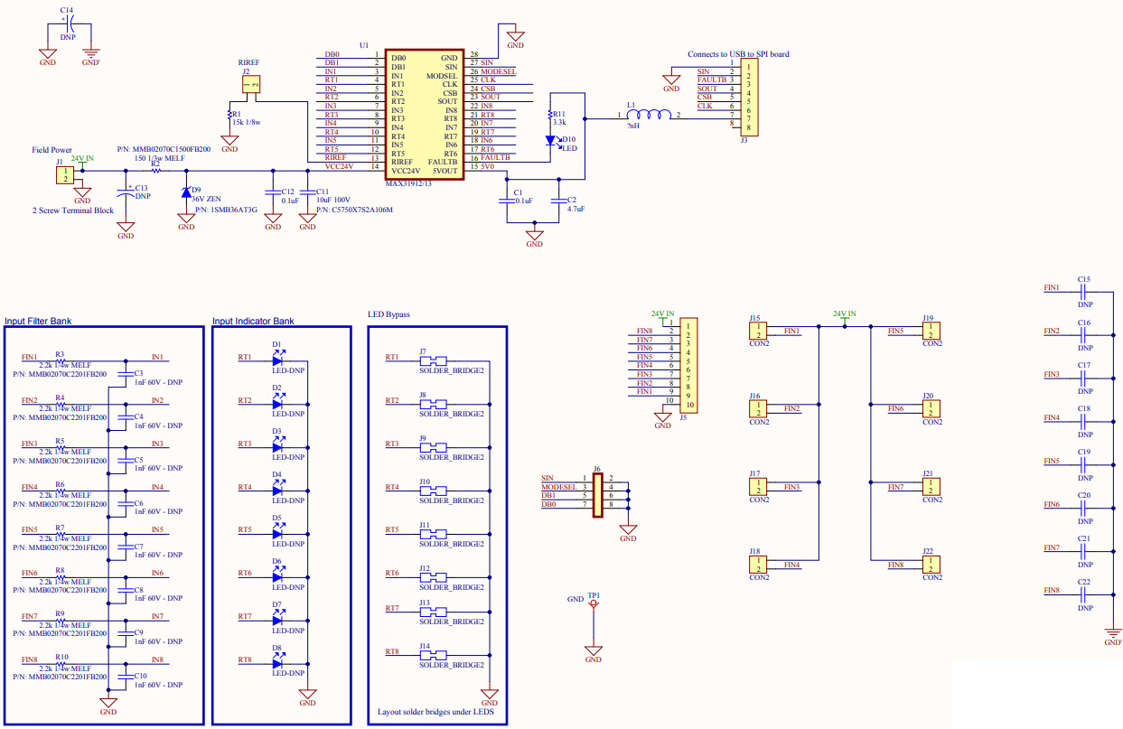Click the J18 CON2 connector symbol

point(758,564)
